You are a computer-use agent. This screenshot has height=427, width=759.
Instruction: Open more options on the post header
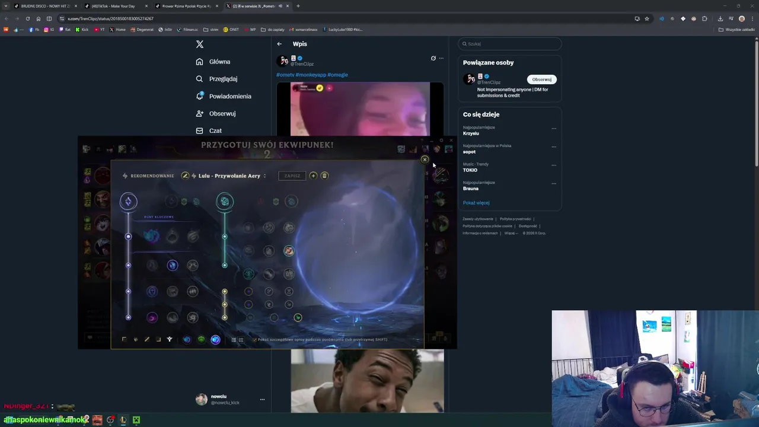tap(441, 58)
